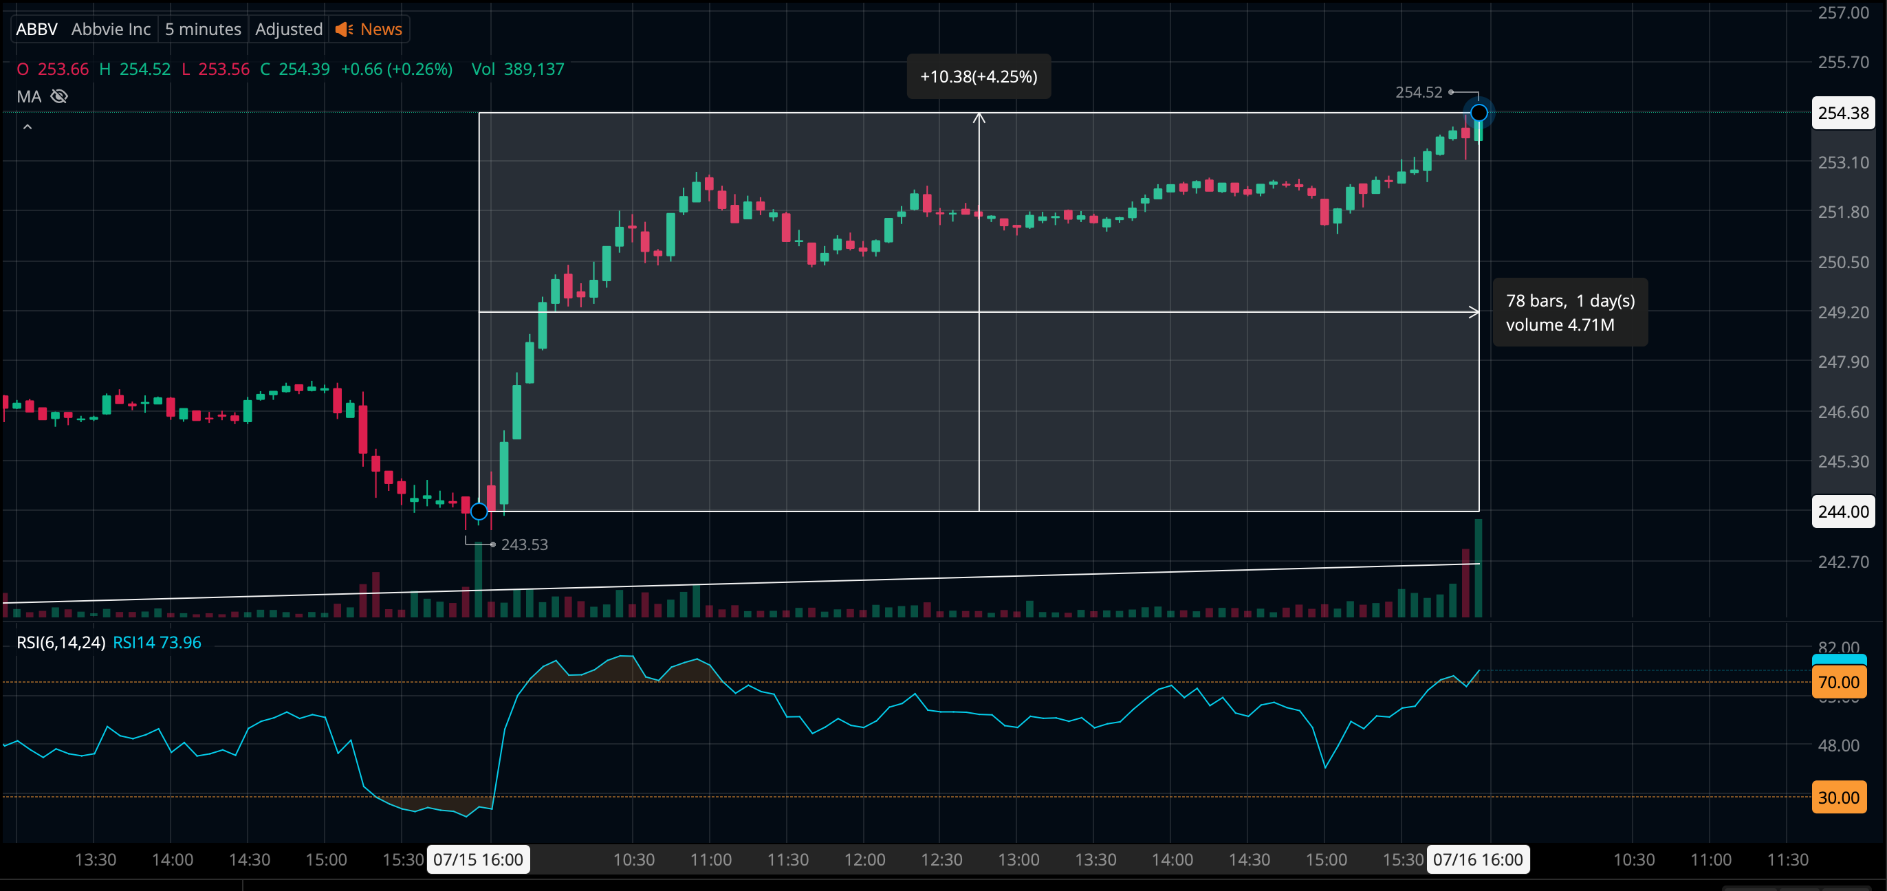Click the 07/15 16:00 time axis marker

click(479, 859)
